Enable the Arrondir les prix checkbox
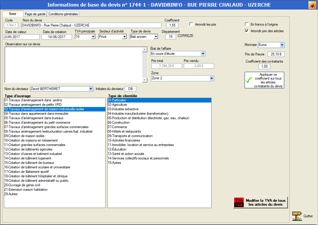 192,24
